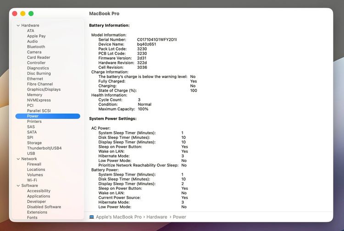This screenshot has width=344, height=231.
Task: Select Apple Pay in the sidebar
Action: 36,36
